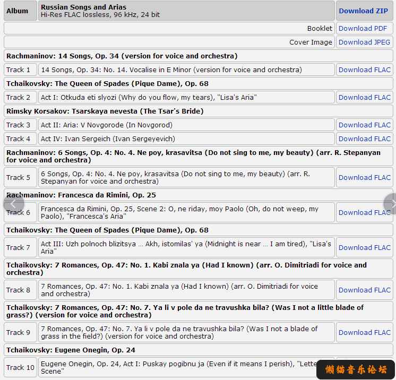
Task: Click heading 'Rachmaninov: 14 Songs, Op. 34'
Action: click(122, 56)
